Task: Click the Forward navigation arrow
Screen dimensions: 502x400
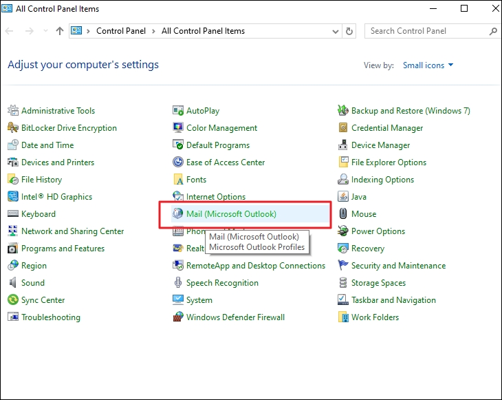Action: tap(29, 31)
